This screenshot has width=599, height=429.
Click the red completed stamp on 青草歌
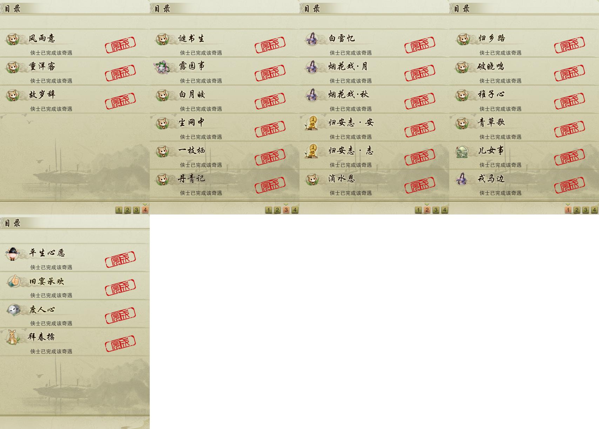570,129
